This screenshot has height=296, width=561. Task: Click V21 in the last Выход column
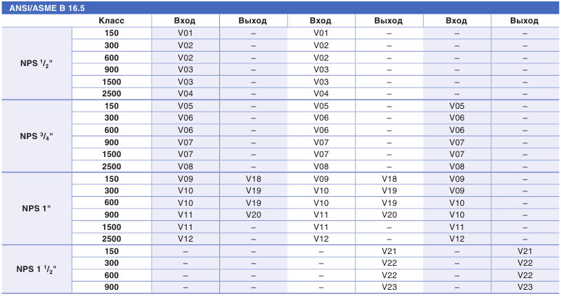pyautogui.click(x=525, y=251)
